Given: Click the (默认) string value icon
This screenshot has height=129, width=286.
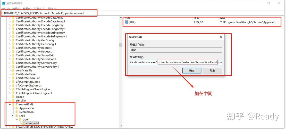Looking at the screenshot, I should click(127, 22).
